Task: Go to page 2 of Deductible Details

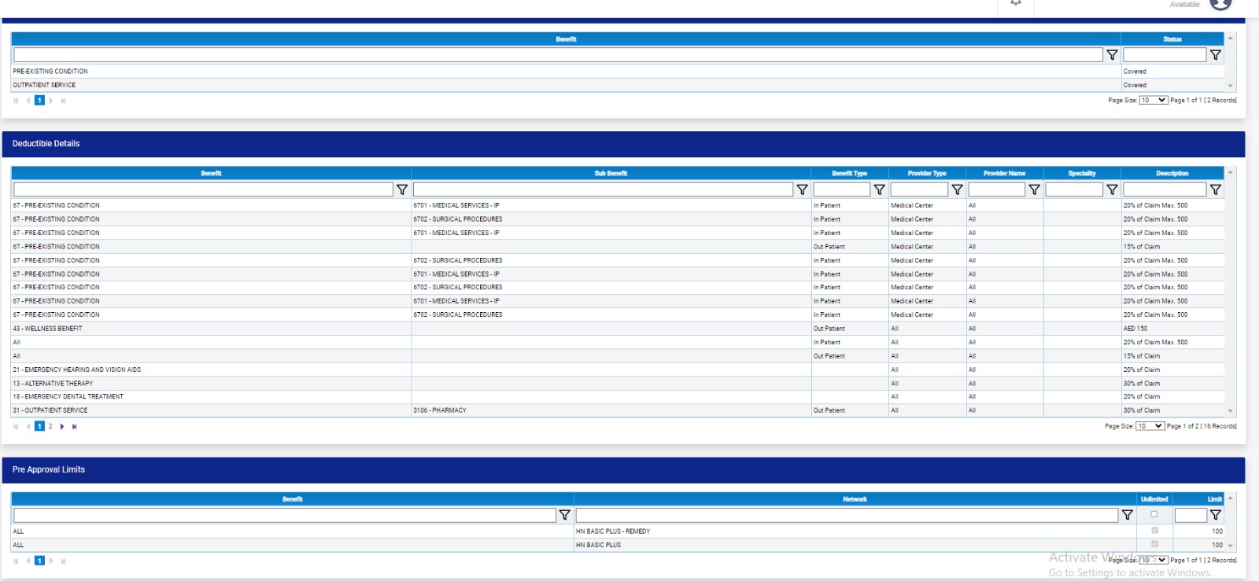Action: point(50,427)
